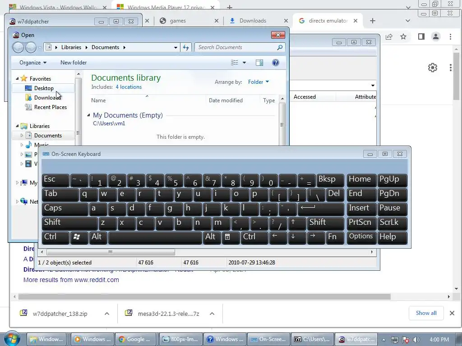This screenshot has width=462, height=346.
Task: Click Show all downloads button
Action: point(426,313)
